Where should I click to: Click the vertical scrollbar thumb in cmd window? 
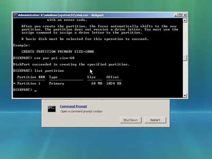(185, 58)
